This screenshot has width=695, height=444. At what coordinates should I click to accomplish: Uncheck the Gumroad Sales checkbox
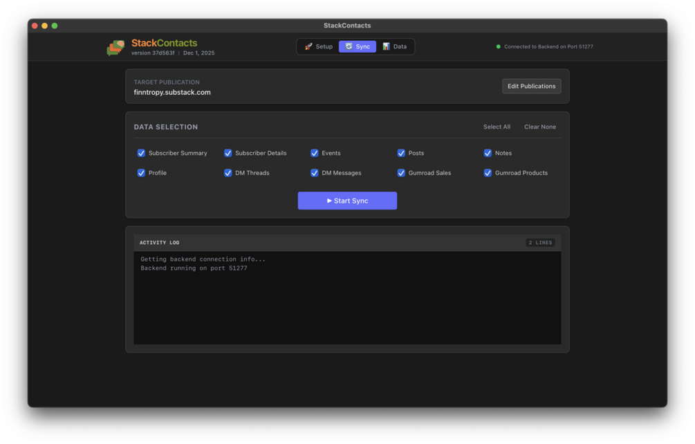pos(401,173)
